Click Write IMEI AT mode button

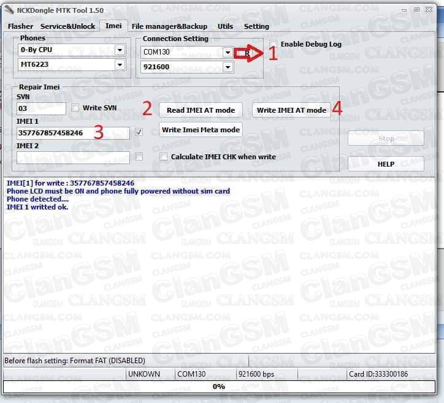(x=291, y=110)
